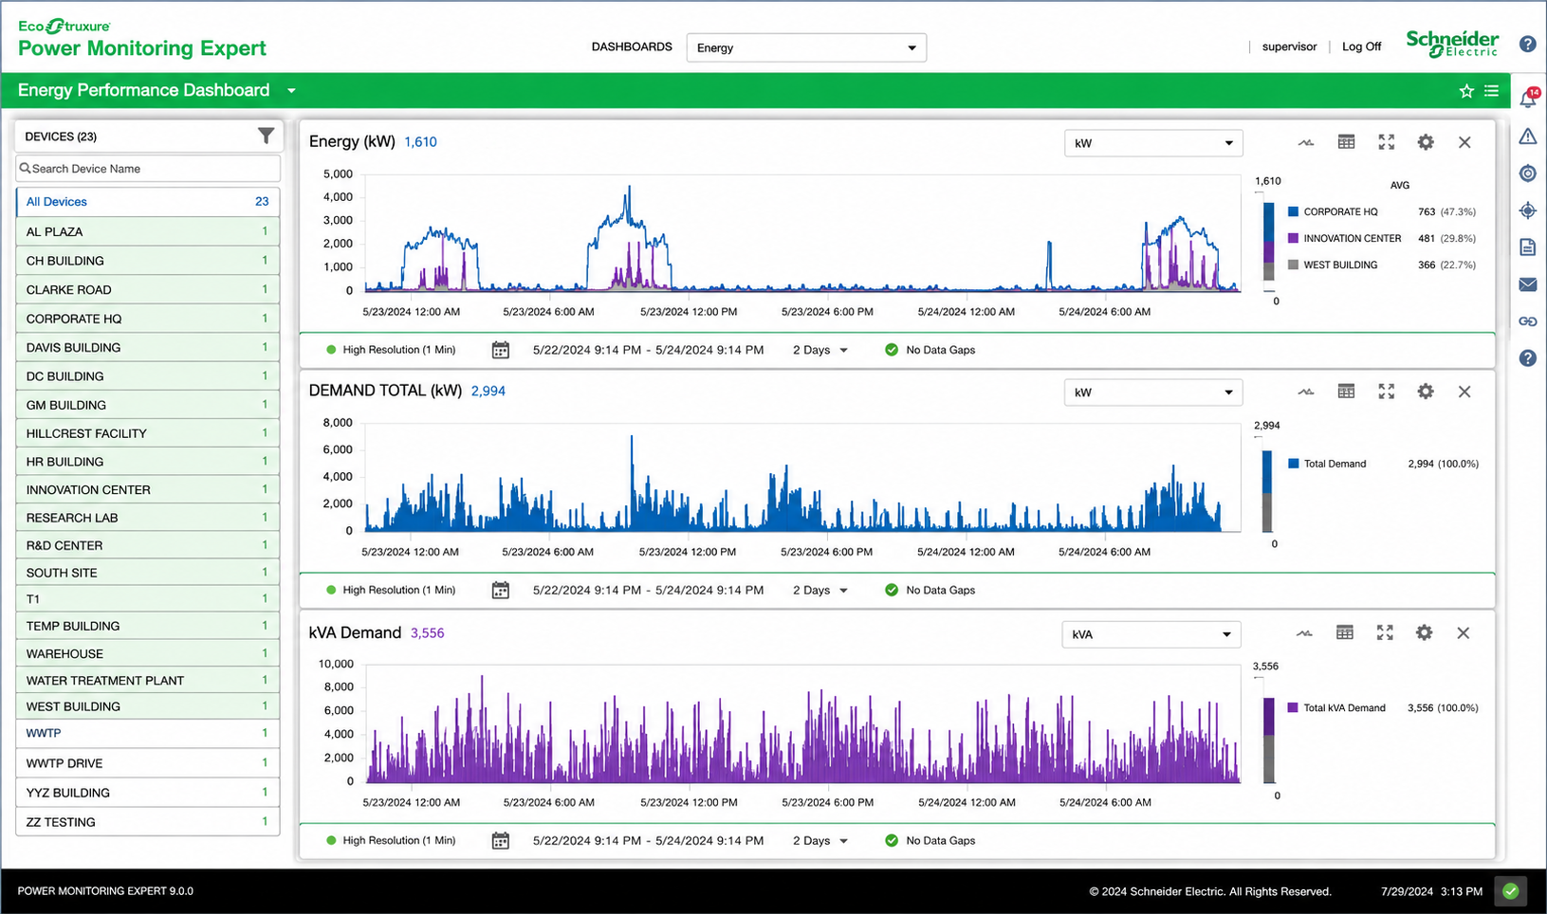Open the target circle sidebar icon
The image size is (1547, 914).
[1527, 174]
